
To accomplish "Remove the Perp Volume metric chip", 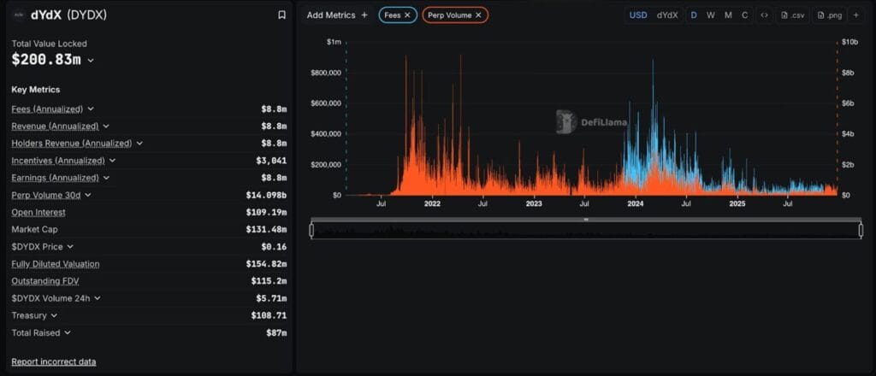I will 478,15.
